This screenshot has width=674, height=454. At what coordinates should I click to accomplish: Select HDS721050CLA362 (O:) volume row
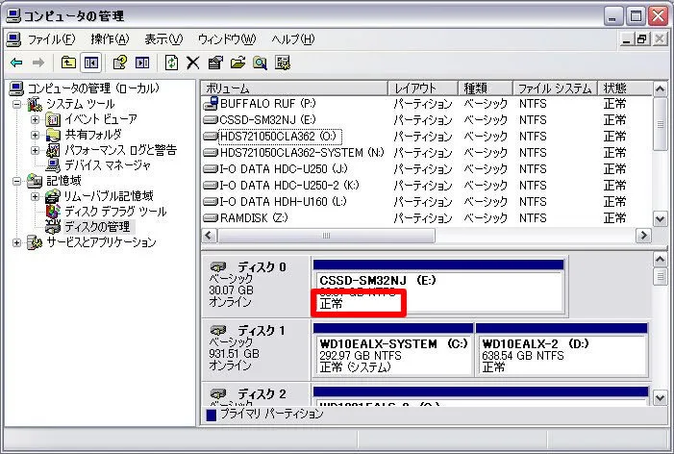[x=427, y=137]
